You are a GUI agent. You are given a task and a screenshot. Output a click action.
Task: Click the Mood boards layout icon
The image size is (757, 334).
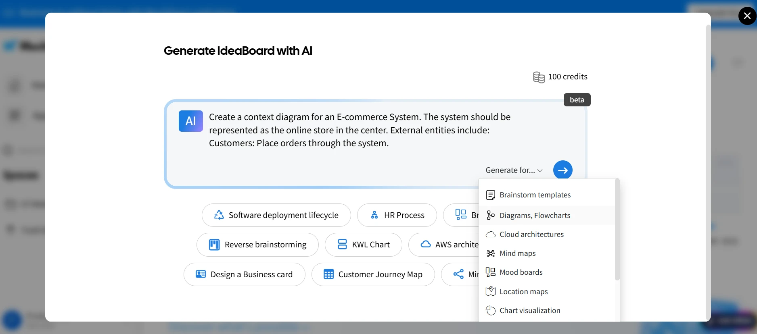tap(491, 272)
